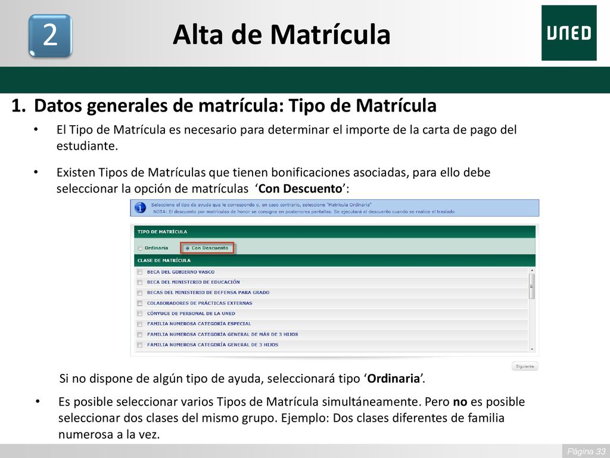Image resolution: width=610 pixels, height=458 pixels.
Task: Click the COLABORADORES DE PRÁCTICAS EXTERNAS label
Action: (200, 304)
